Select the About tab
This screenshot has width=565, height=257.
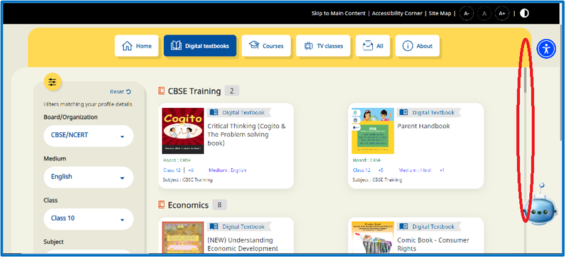(417, 46)
